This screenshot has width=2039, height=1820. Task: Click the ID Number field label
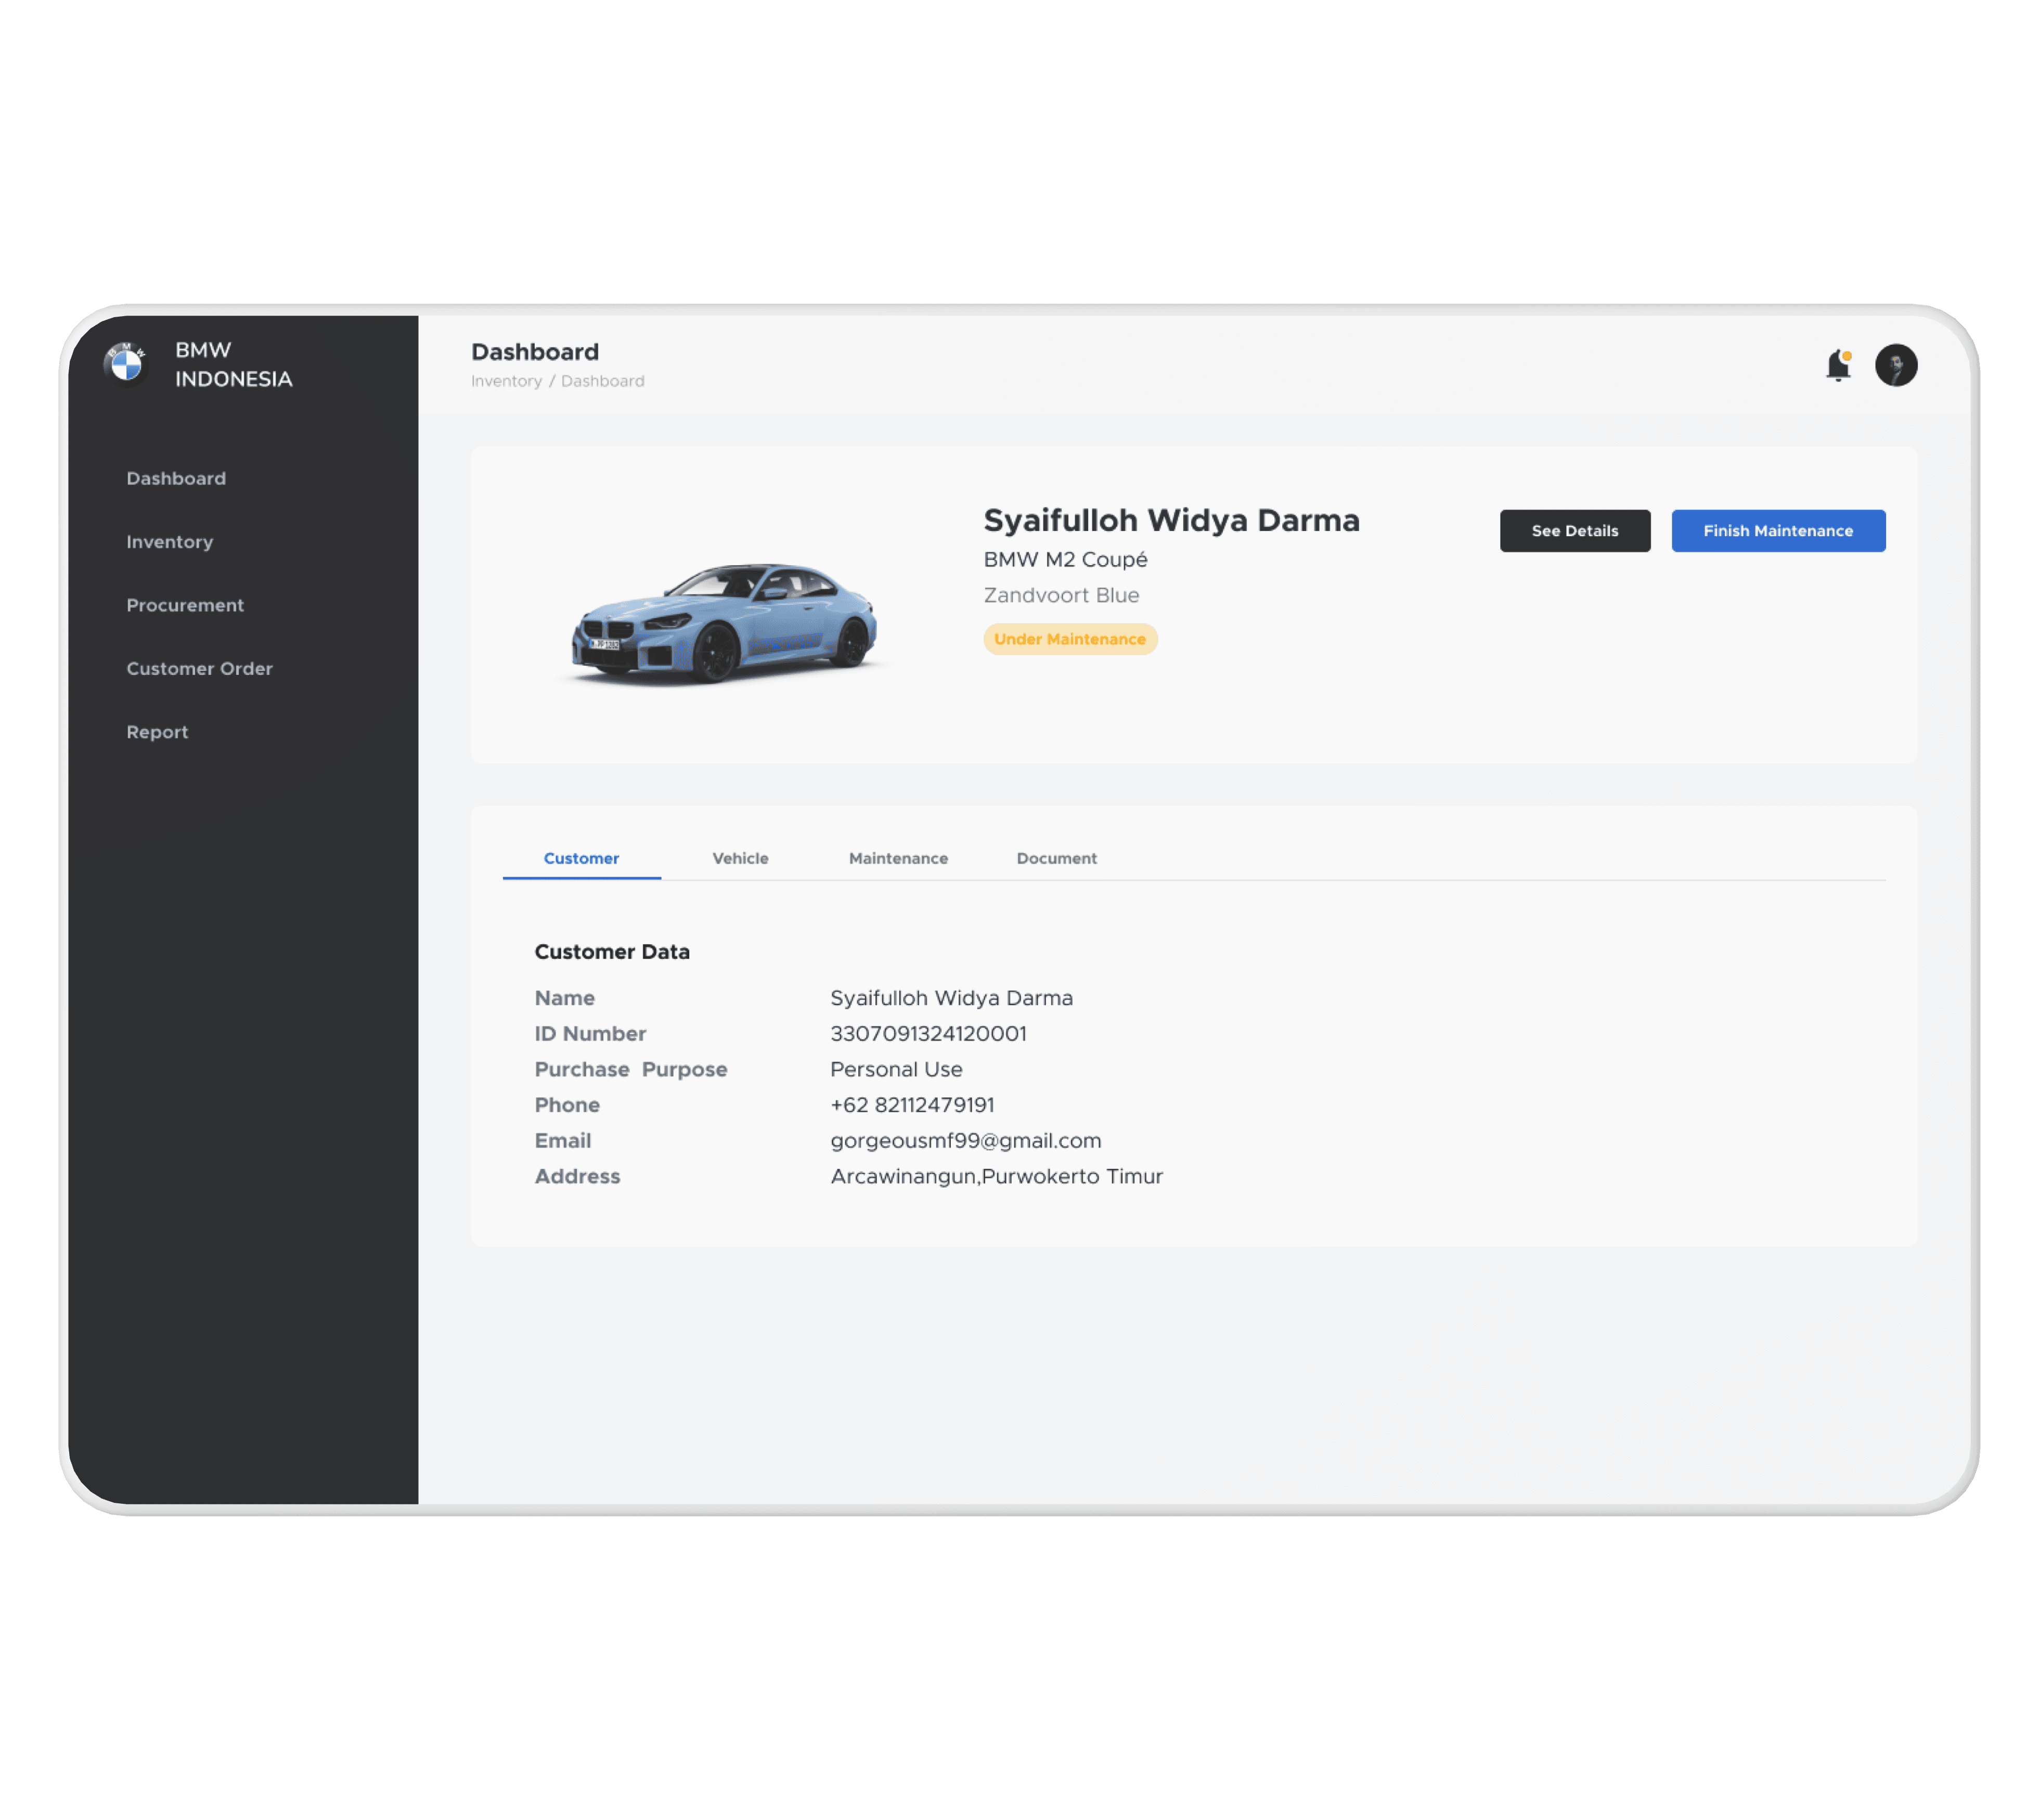point(590,1034)
